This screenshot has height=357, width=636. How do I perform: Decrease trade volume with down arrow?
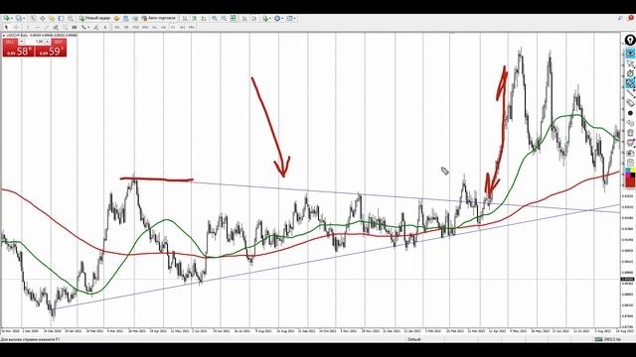pos(22,42)
